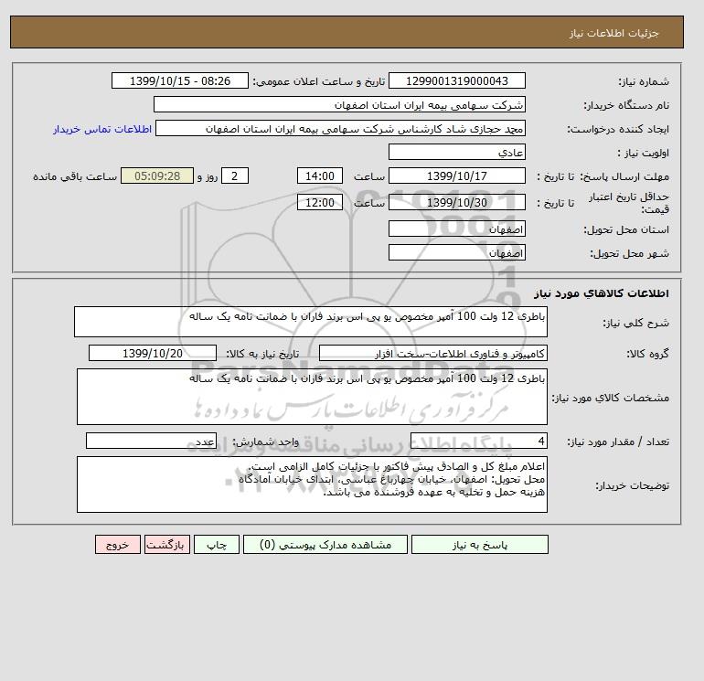This screenshot has width=704, height=681.
Task: Click the ایجاد کننده درخواست label
Action: click(x=618, y=129)
